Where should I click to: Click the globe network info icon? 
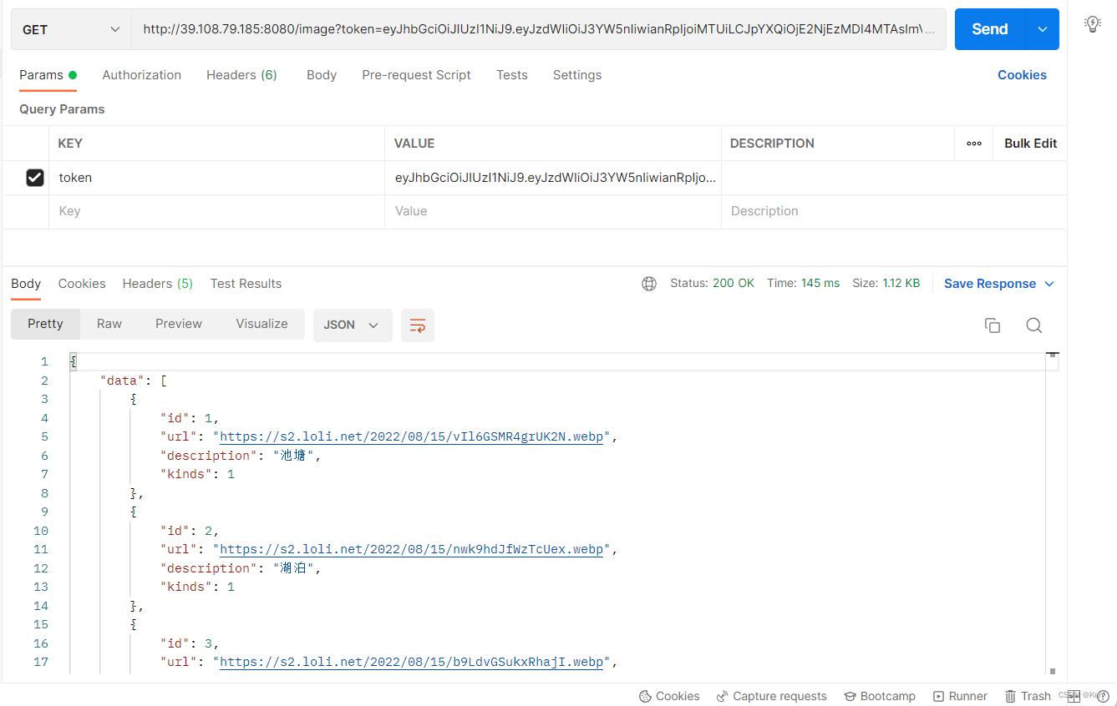click(x=649, y=284)
